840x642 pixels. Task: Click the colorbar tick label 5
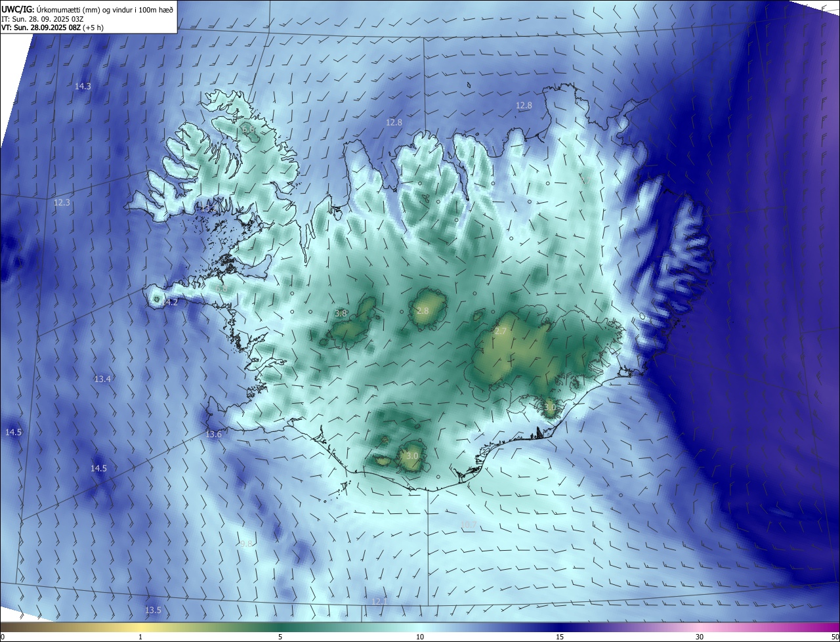[x=280, y=637]
